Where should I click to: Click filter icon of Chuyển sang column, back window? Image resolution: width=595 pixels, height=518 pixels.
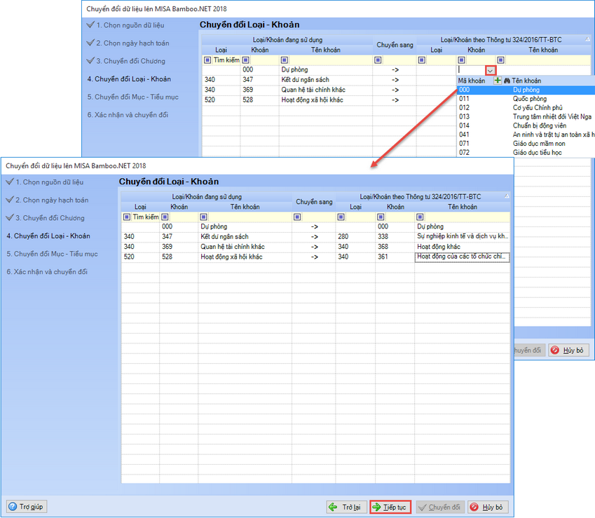378,60
